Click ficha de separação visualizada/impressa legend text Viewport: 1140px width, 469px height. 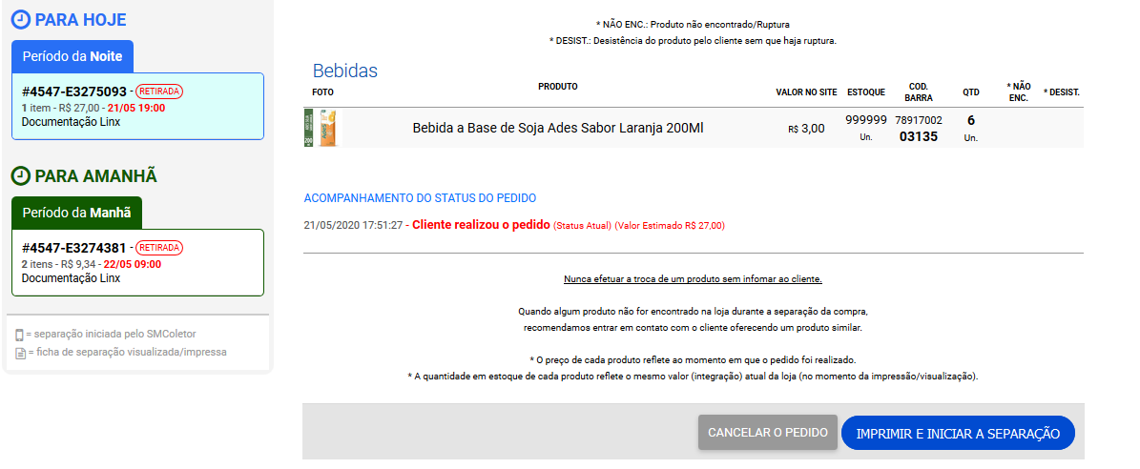coord(127,352)
